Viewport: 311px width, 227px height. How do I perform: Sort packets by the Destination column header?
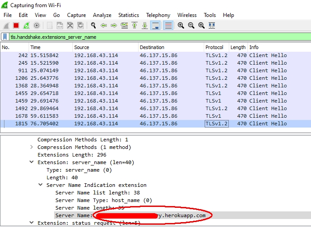[171, 47]
